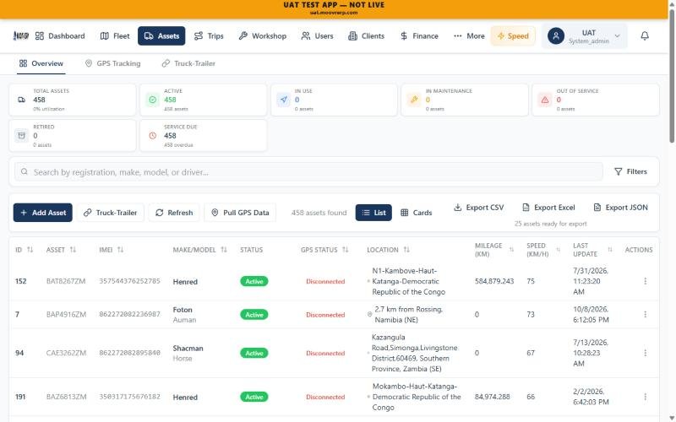Switch to Cards view

(x=416, y=213)
